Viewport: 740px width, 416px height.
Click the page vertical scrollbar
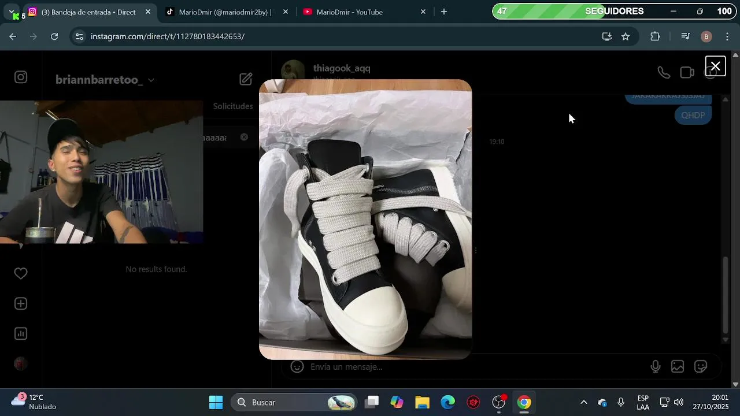pyautogui.click(x=735, y=220)
